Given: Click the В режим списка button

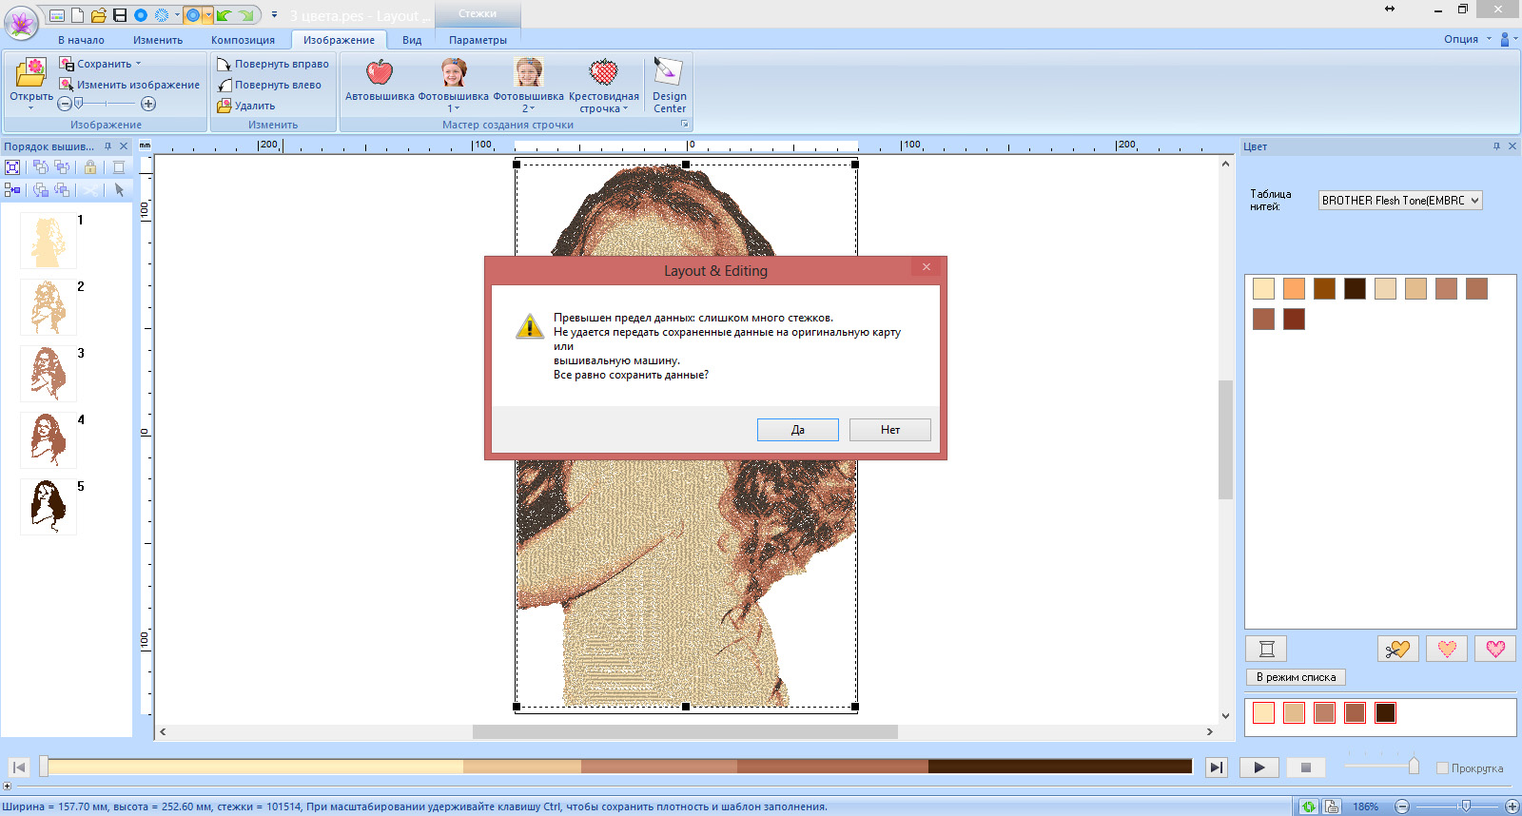Looking at the screenshot, I should point(1296,677).
